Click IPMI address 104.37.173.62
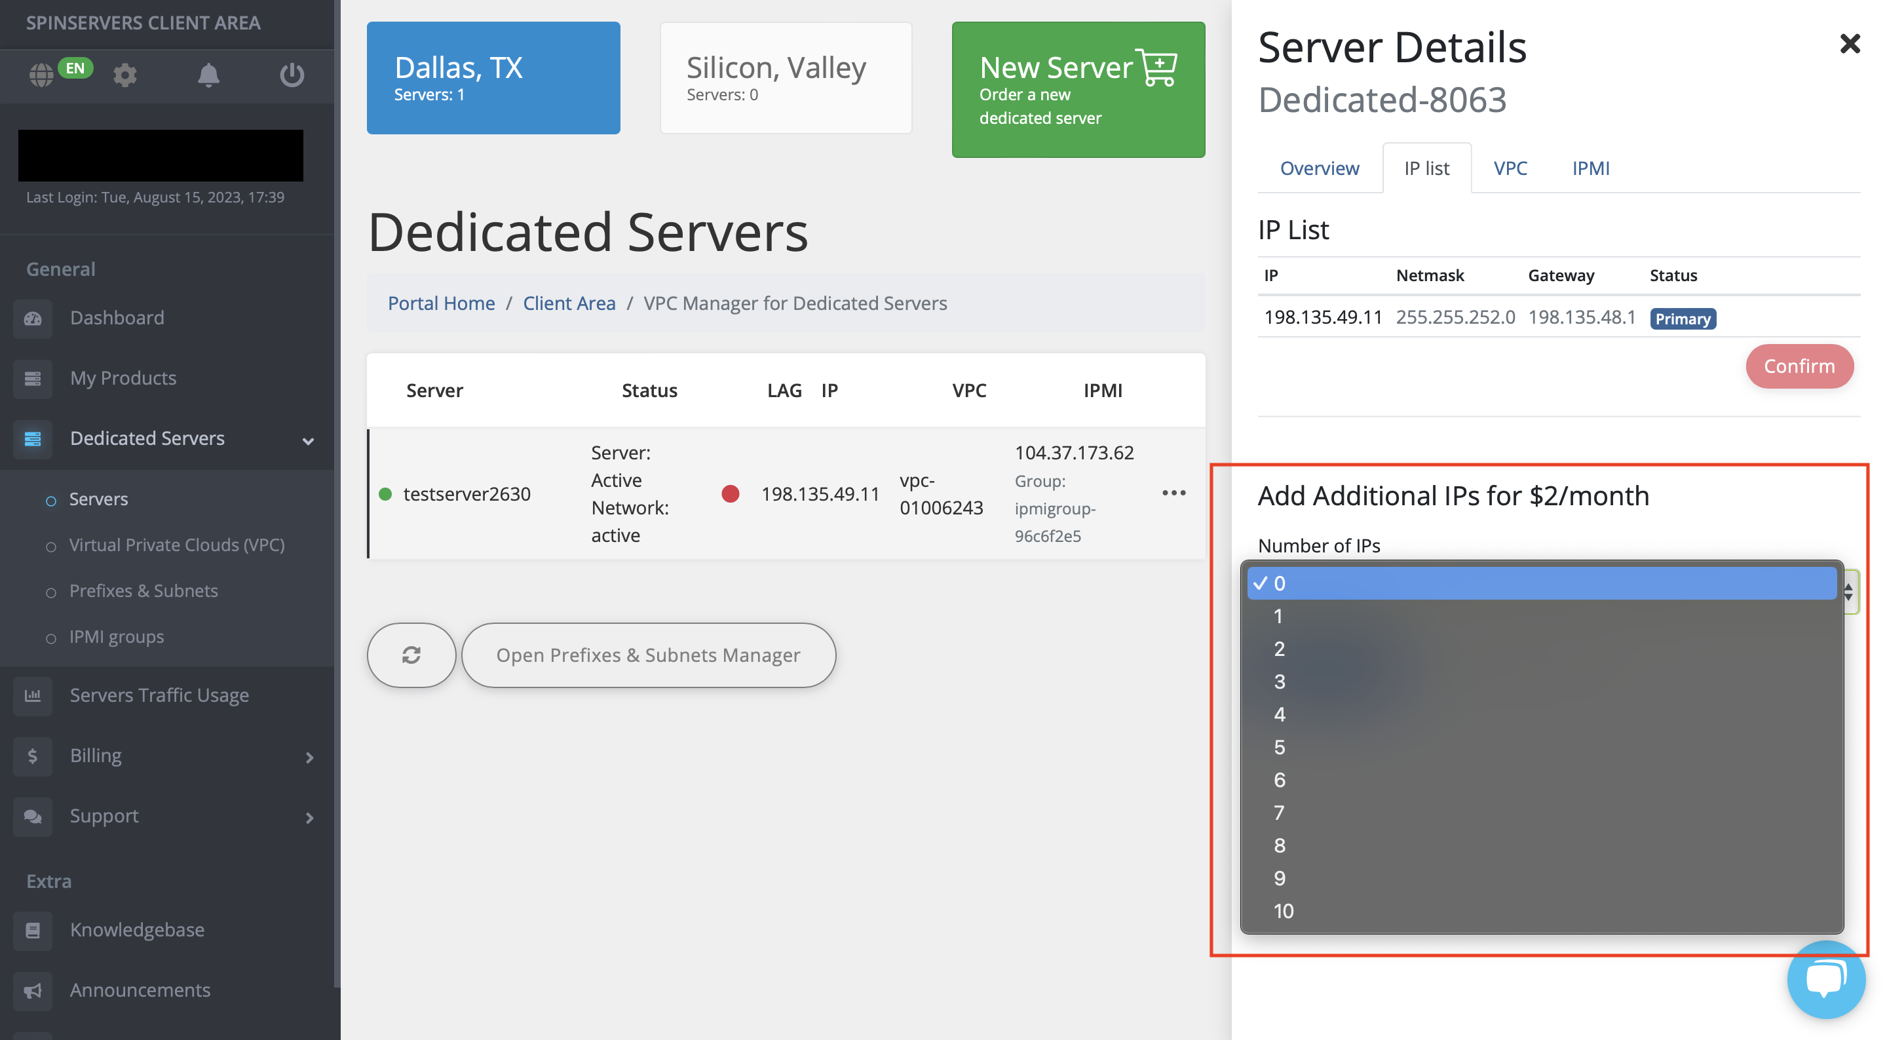This screenshot has width=1887, height=1040. (1074, 453)
